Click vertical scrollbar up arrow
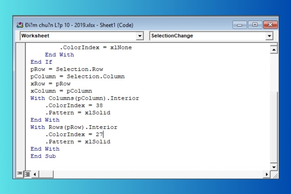 tap(274, 50)
